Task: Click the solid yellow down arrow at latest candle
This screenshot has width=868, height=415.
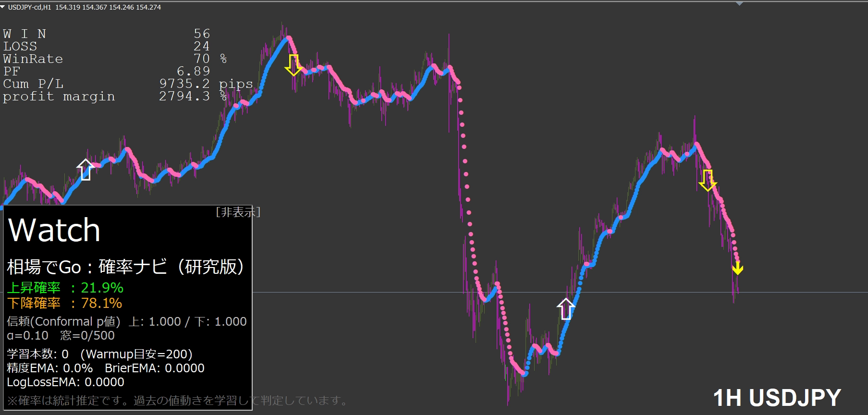Action: (737, 268)
